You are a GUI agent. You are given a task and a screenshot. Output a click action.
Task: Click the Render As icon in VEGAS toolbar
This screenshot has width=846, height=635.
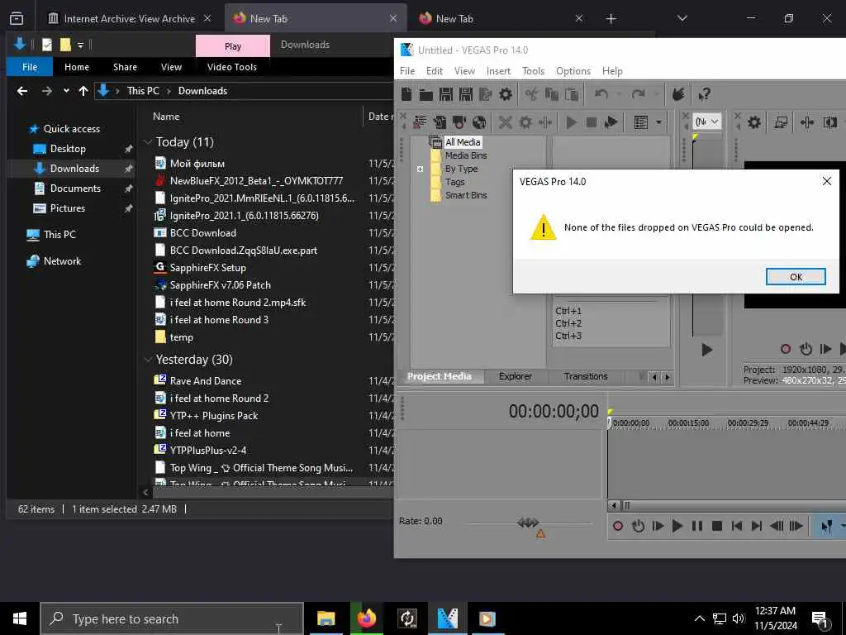tap(486, 94)
